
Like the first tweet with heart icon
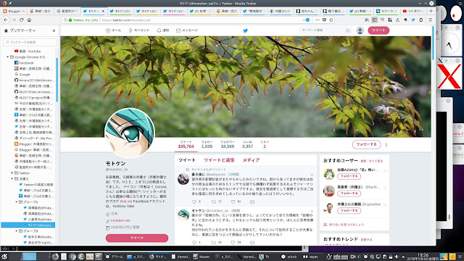(233, 202)
